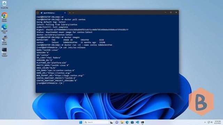
Task: Open File Explorer from taskbar
Action: [122, 122]
